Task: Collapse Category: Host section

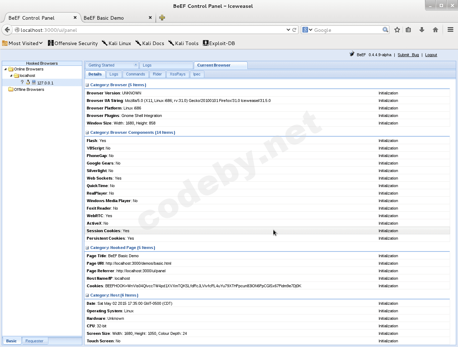Action: point(87,295)
